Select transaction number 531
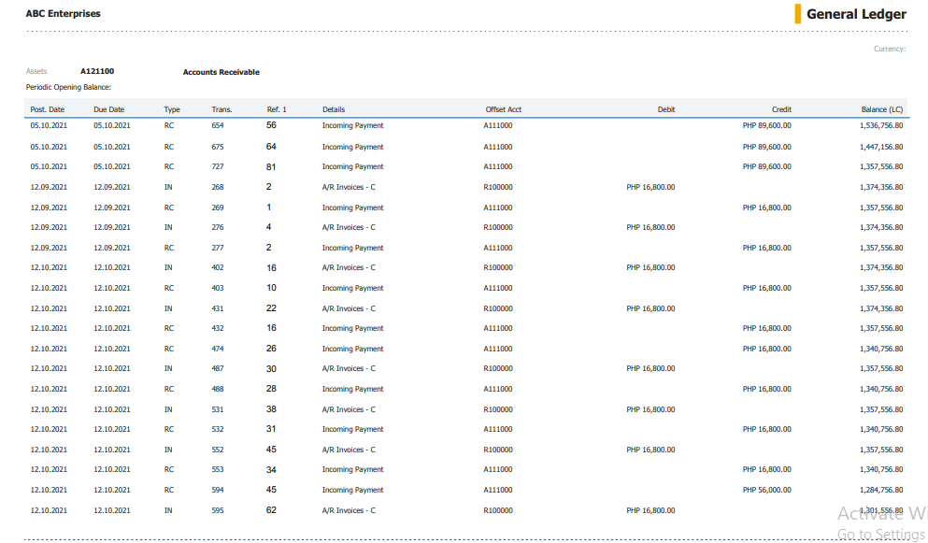Screen dimensions: 928x543 pos(218,409)
